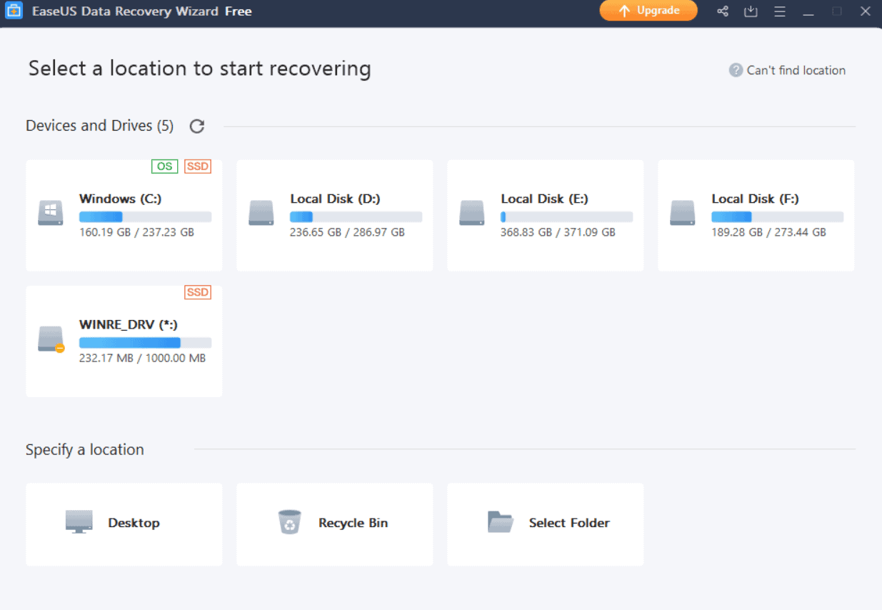This screenshot has height=610, width=882.
Task: Select the Local Disk (D:) label
Action: 334,199
